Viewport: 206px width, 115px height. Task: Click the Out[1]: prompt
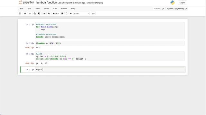point(30,48)
